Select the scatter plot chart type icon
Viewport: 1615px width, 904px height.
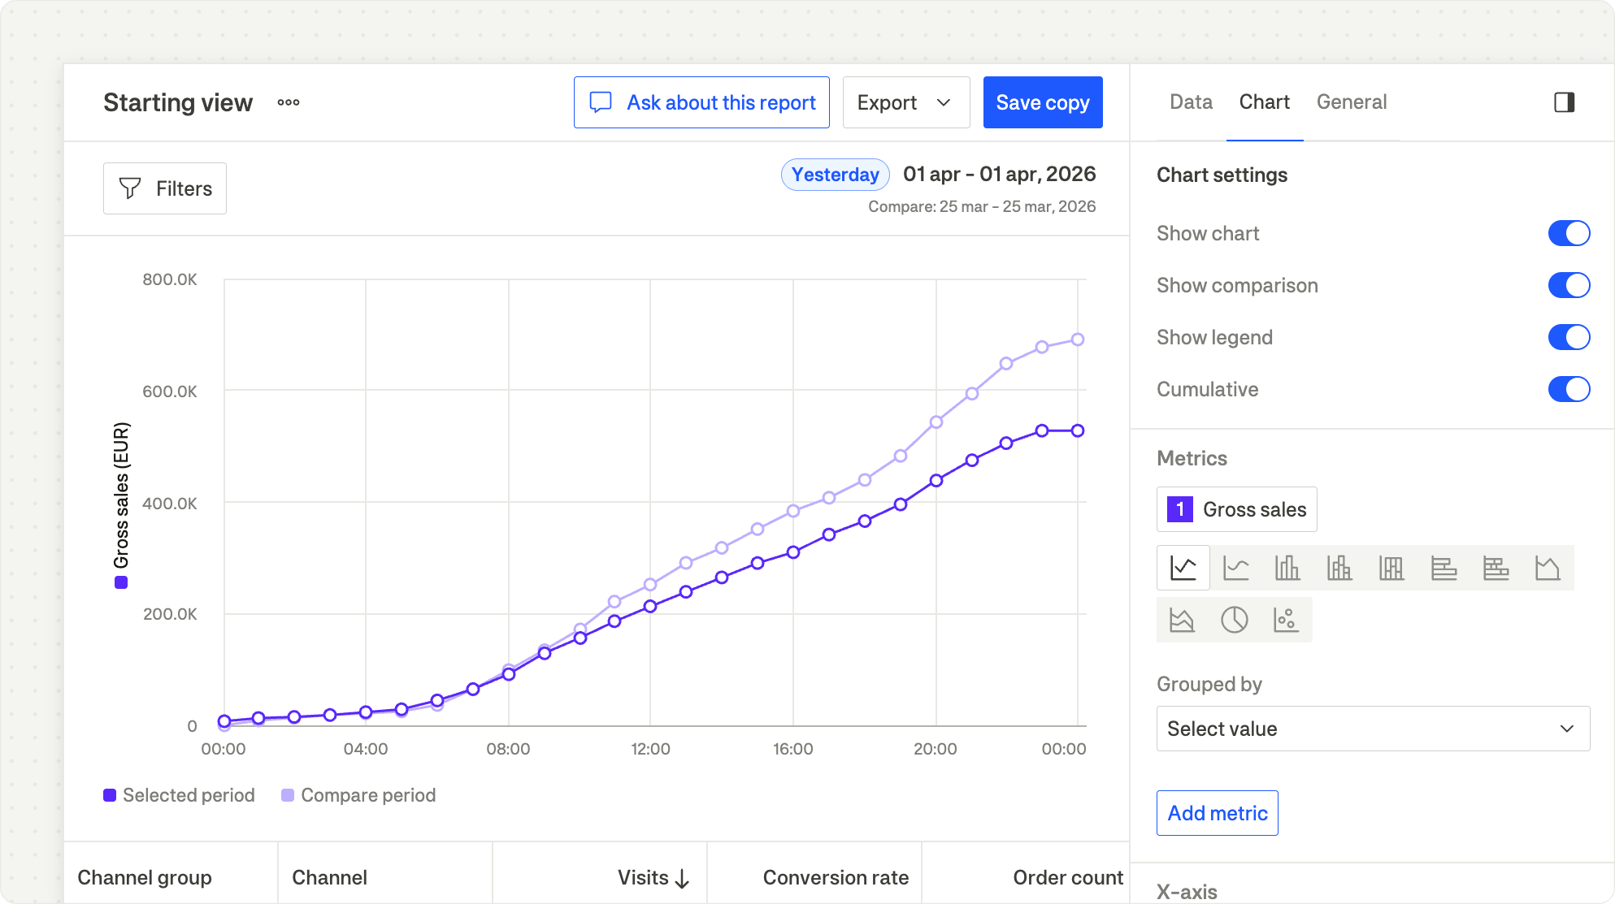(x=1286, y=620)
